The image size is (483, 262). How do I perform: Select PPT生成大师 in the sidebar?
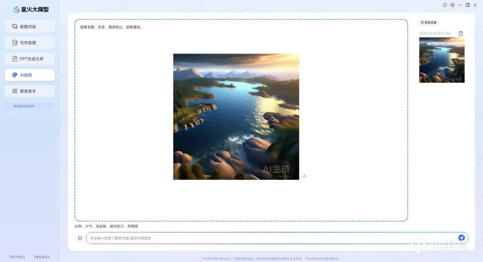29,59
